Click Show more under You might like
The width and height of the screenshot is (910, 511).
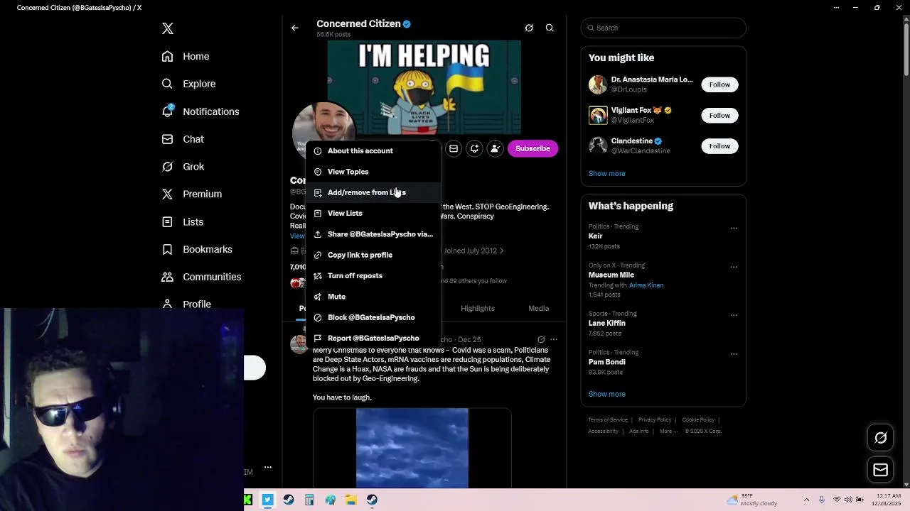coord(606,173)
